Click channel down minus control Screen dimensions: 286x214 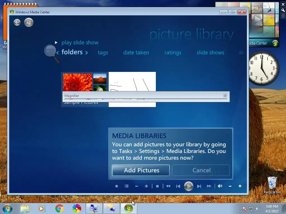coord(136,186)
